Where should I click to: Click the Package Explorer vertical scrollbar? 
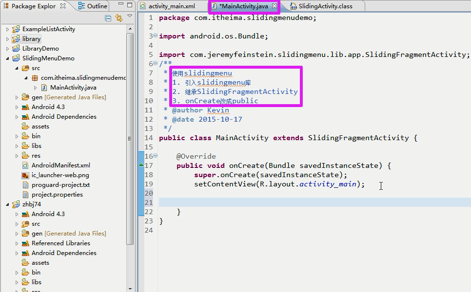pos(130,146)
